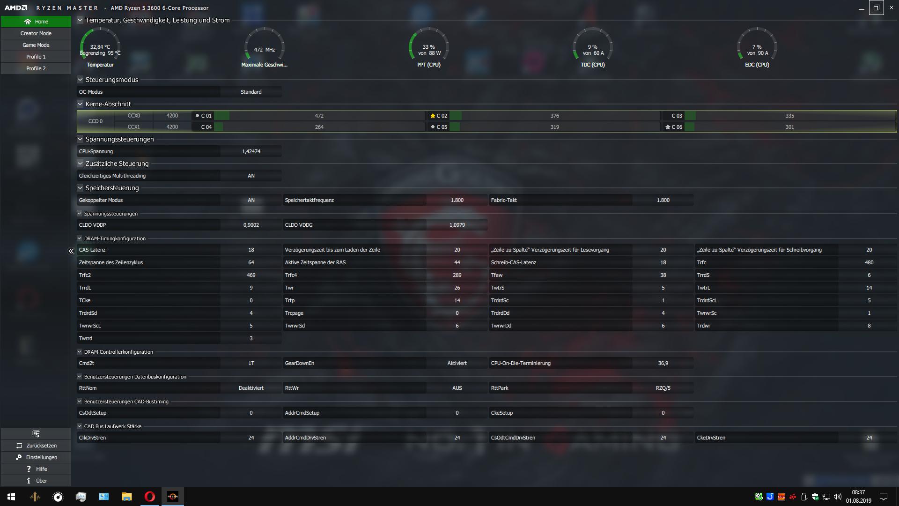Click the CPU-Spannung value field

click(x=251, y=151)
